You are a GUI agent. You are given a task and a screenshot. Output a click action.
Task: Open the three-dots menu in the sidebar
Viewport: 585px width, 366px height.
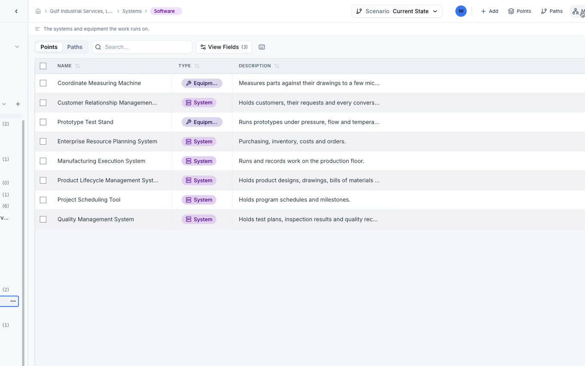tap(13, 301)
